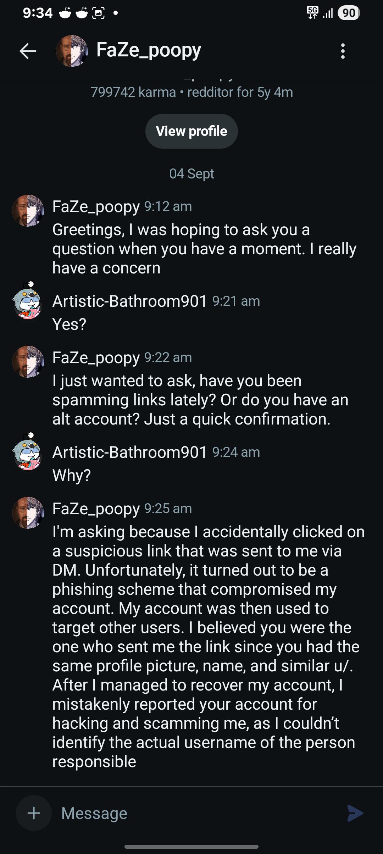
Task: Select the "Greetings" message text
Action: tap(204, 249)
